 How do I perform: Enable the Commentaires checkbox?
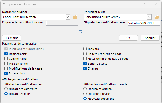click(6, 59)
